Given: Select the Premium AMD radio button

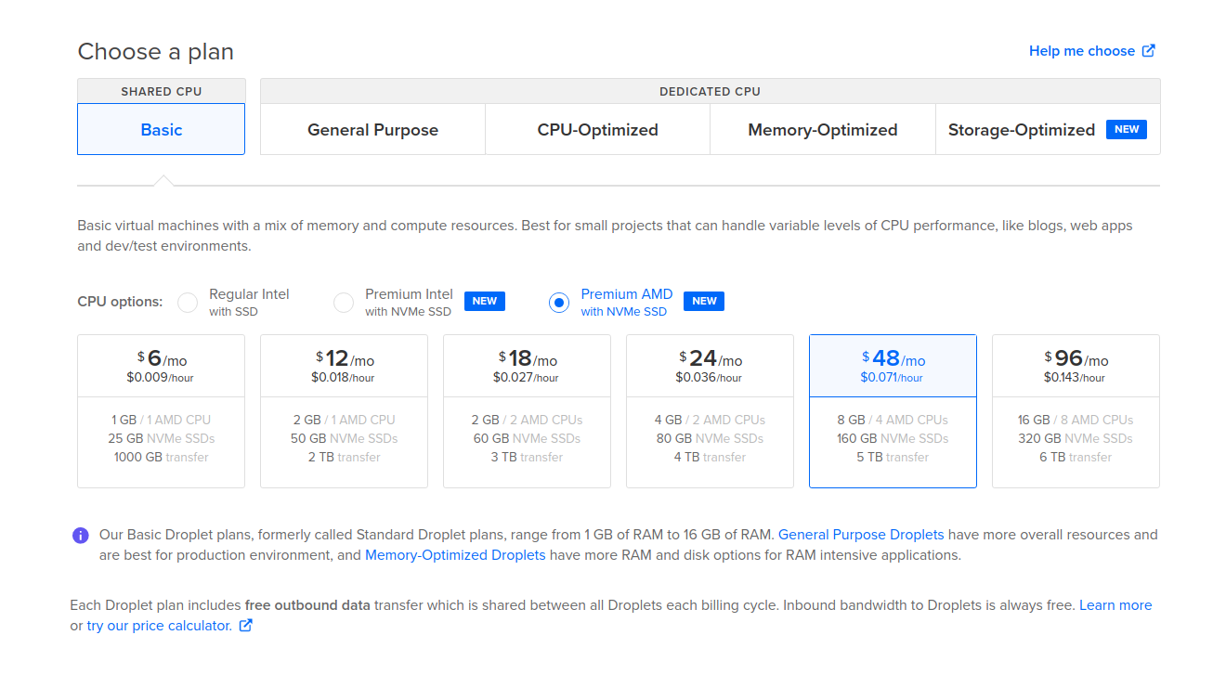Looking at the screenshot, I should pyautogui.click(x=559, y=303).
